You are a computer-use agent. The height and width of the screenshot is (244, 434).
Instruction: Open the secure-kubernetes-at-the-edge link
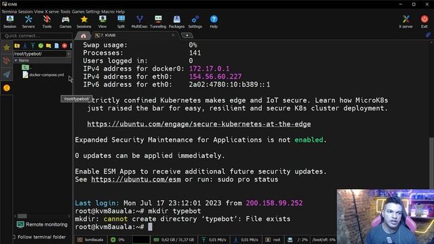(199, 124)
